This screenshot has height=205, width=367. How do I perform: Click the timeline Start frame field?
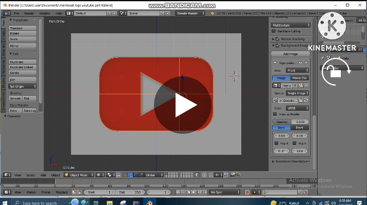point(99,192)
